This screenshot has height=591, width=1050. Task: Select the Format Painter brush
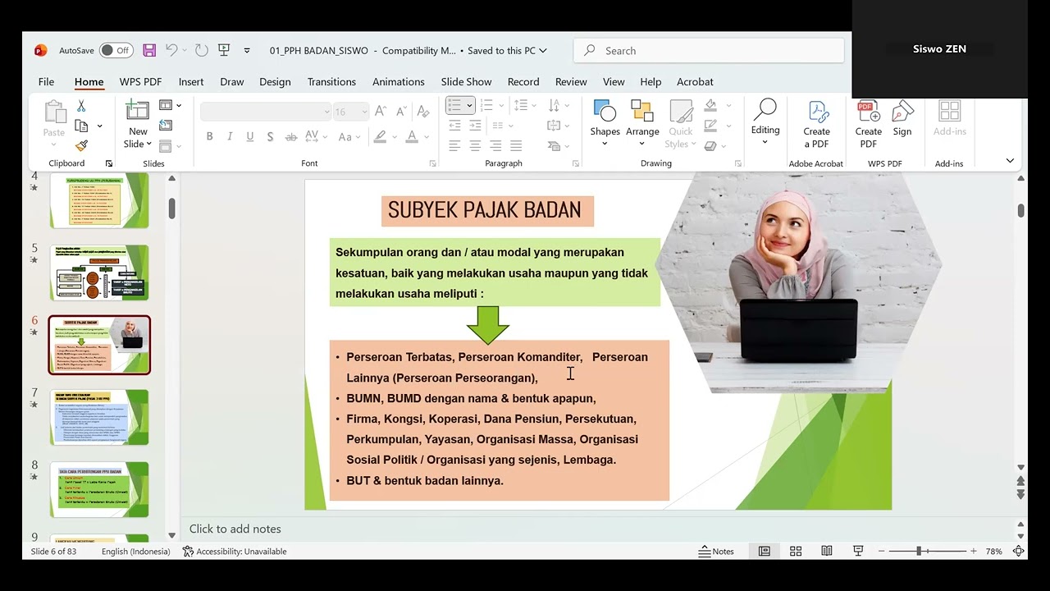click(81, 145)
